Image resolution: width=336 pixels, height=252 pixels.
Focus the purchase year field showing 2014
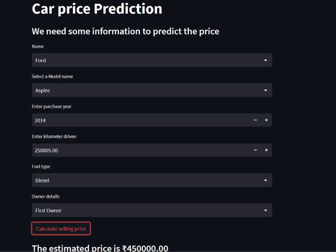coord(141,120)
